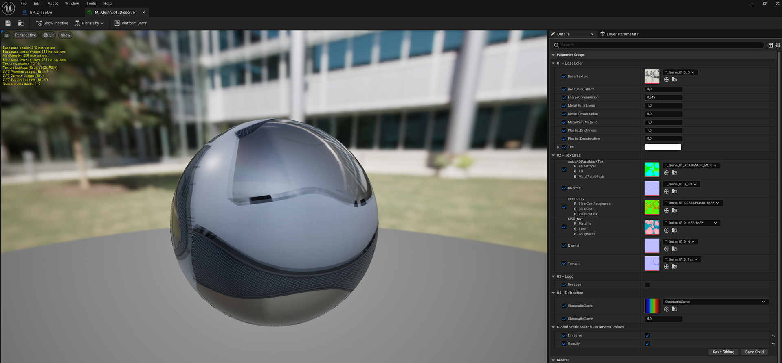Viewport: 782px width, 363px height.
Task: Enable the UseLogo value checkbox
Action: click(x=647, y=285)
